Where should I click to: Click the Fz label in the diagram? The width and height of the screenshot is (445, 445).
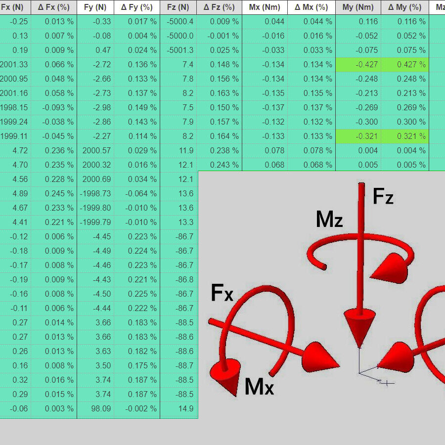pyautogui.click(x=383, y=197)
